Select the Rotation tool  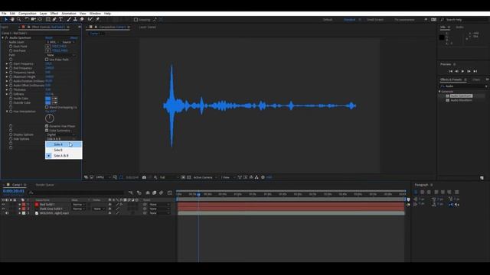click(x=27, y=19)
